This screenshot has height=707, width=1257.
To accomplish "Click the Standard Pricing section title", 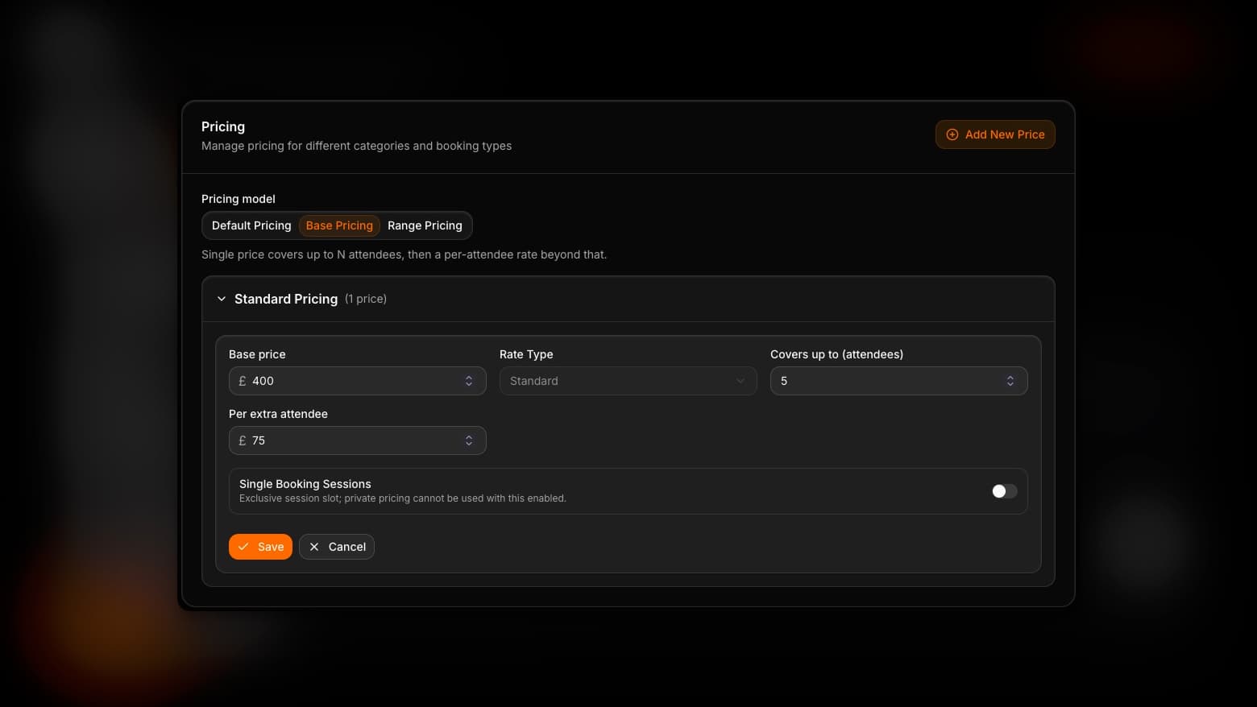I will click(x=286, y=299).
